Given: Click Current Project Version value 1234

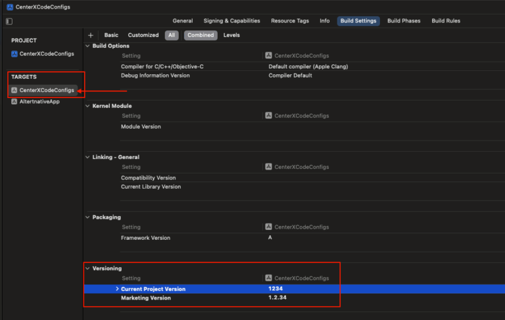Looking at the screenshot, I should tap(276, 288).
